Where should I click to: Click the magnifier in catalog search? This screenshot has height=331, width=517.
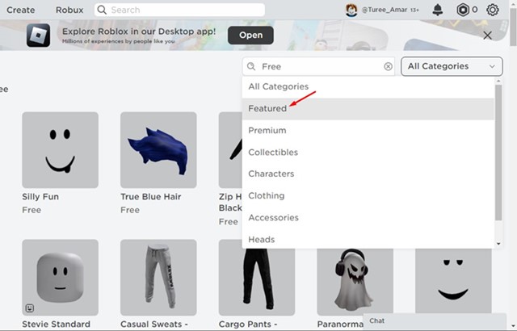[251, 66]
